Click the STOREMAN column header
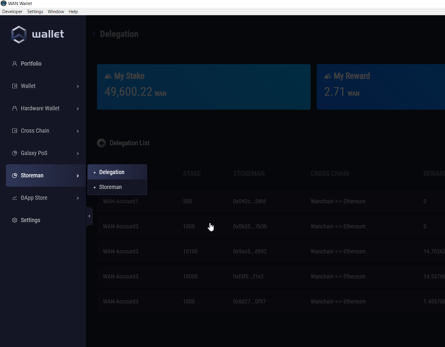445x347 pixels. click(249, 173)
